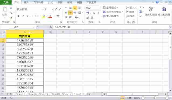Toggle Bold formatting

pyautogui.click(x=19, y=16)
